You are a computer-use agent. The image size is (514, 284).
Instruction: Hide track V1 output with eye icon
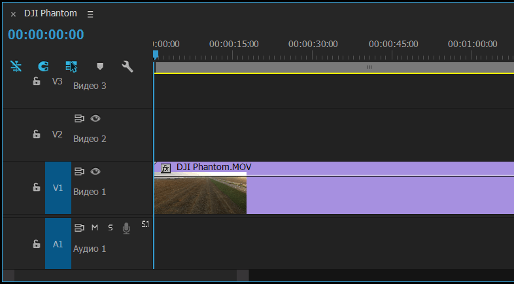(95, 171)
